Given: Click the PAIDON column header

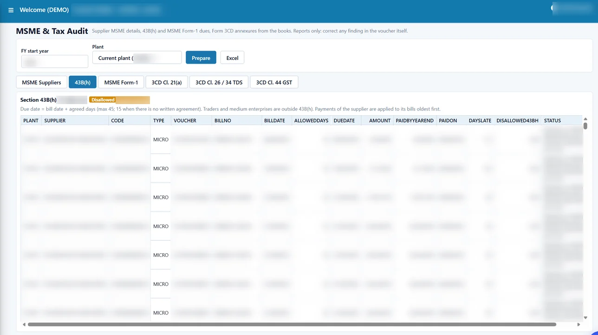Looking at the screenshot, I should 451,120.
